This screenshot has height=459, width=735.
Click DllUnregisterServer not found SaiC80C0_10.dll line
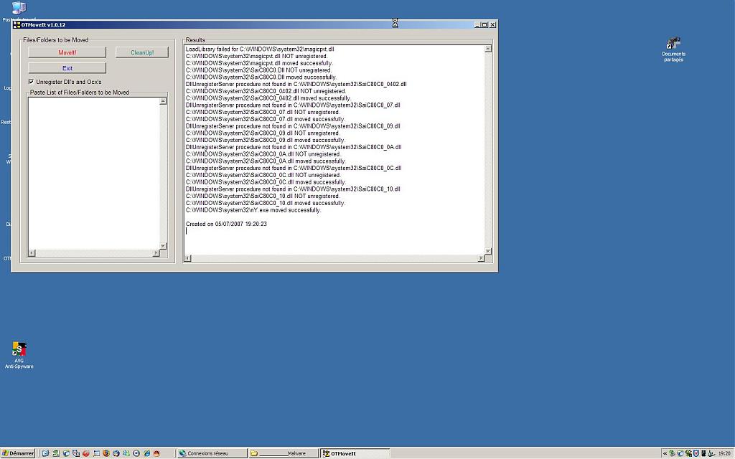click(293, 189)
